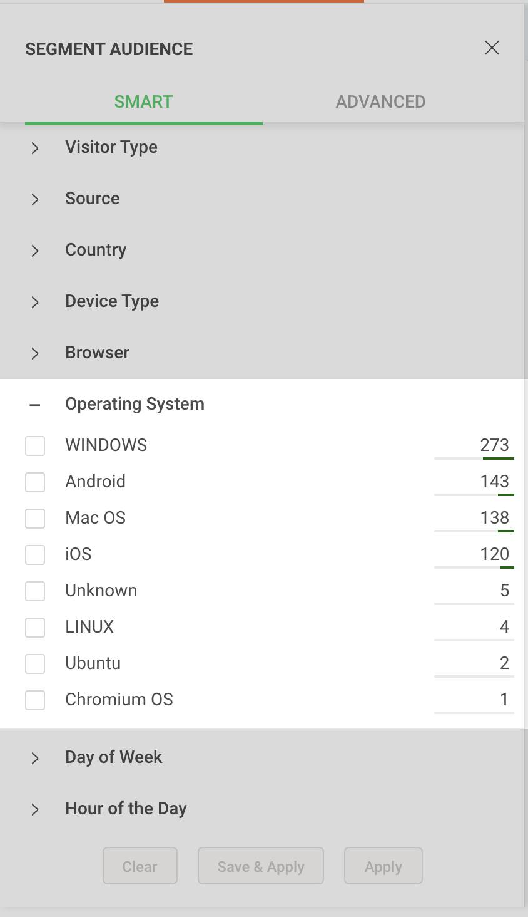Check the LINUX checkbox
This screenshot has height=917, width=528.
click(35, 628)
